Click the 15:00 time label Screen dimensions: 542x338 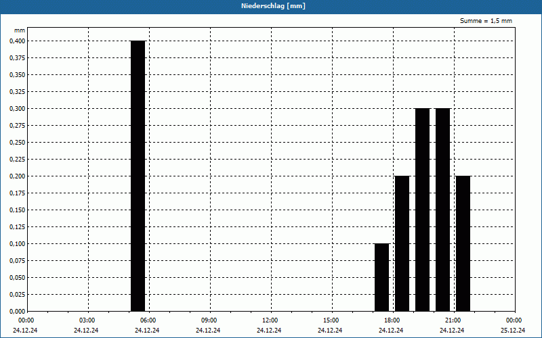(331, 320)
